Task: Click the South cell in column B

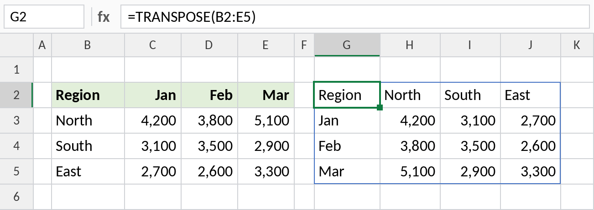Action: click(88, 146)
